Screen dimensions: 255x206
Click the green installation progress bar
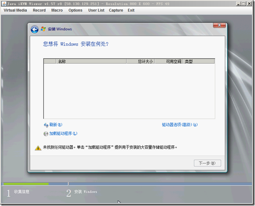click(26, 184)
